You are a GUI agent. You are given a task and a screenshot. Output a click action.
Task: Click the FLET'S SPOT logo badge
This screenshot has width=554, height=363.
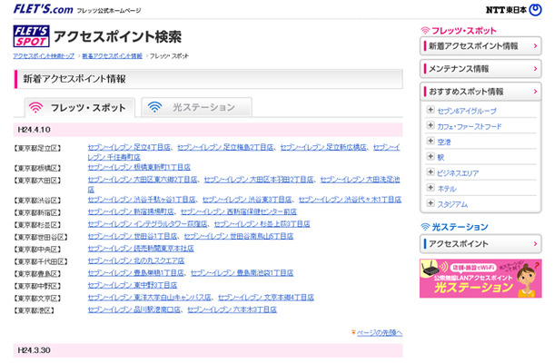click(32, 36)
